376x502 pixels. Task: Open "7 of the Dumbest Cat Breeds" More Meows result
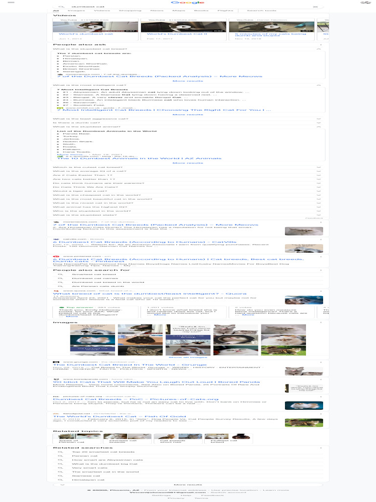click(x=156, y=225)
